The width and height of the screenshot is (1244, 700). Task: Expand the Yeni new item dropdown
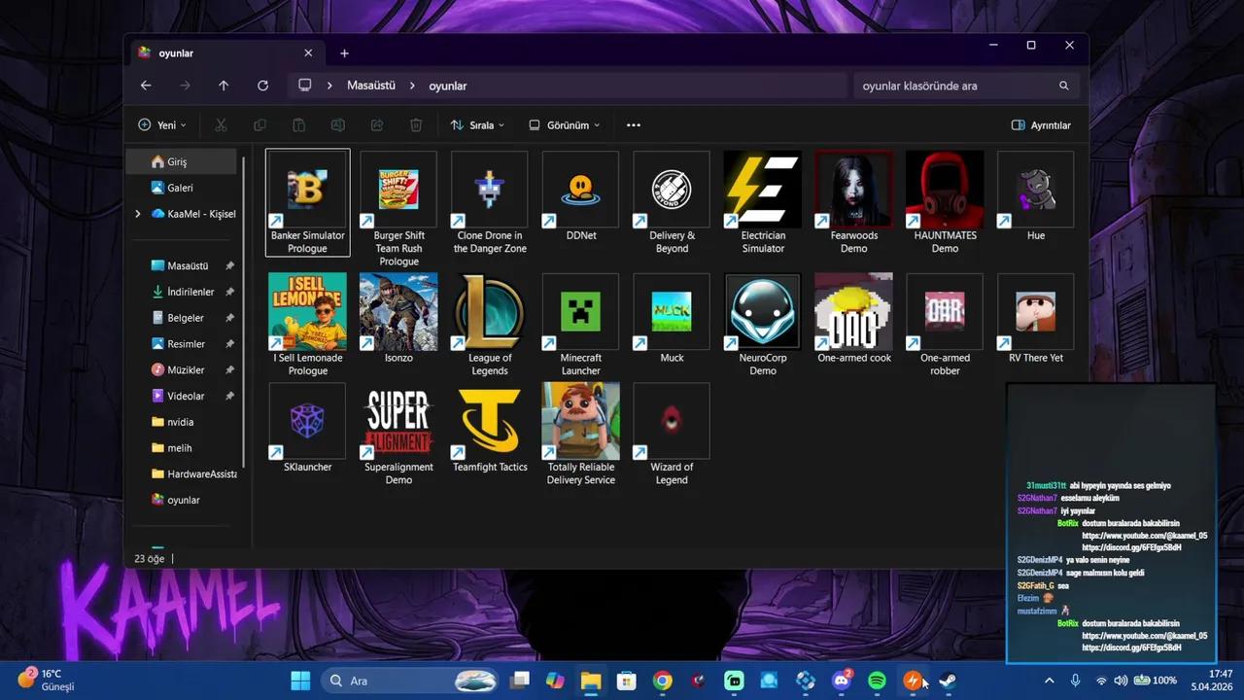[161, 125]
